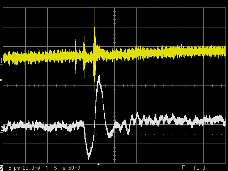Click the '50mV' channel 1 scale readout
This screenshot has height=171, width=228.
point(74,168)
